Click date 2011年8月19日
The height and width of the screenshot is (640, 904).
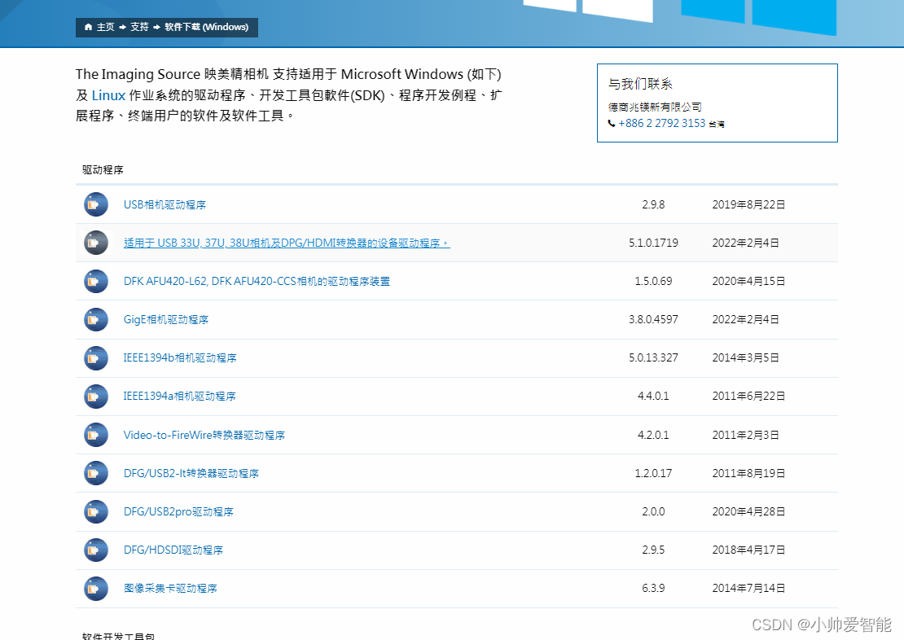(x=748, y=473)
